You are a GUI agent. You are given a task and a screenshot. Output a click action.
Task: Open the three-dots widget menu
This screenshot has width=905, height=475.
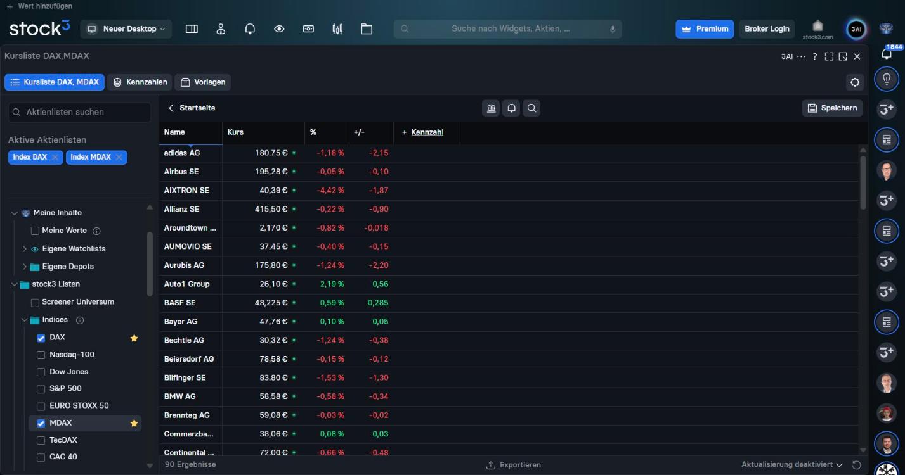(802, 56)
